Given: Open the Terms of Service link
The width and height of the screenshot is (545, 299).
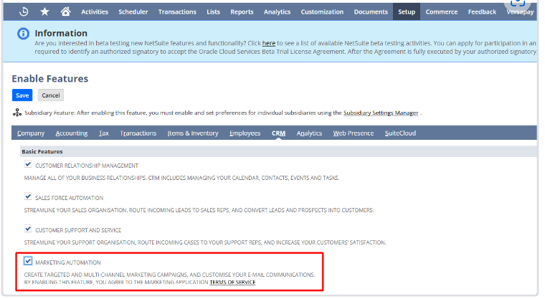Looking at the screenshot, I should [x=232, y=283].
